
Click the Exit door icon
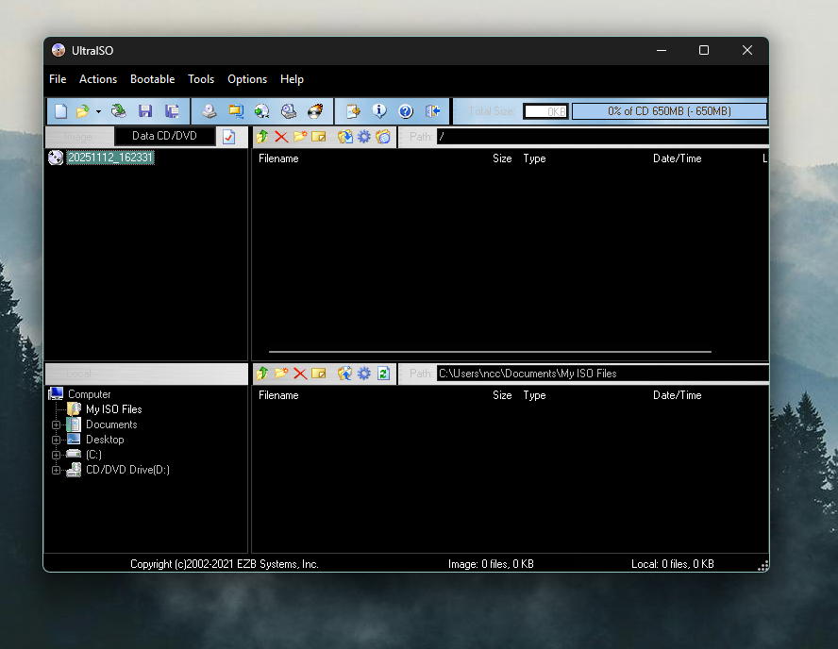point(433,111)
